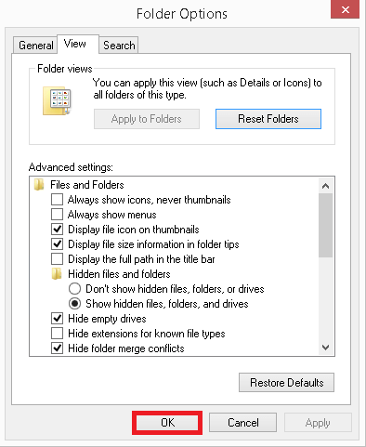366x447 pixels.
Task: Check Hide extensions for known file types
Action: point(57,334)
